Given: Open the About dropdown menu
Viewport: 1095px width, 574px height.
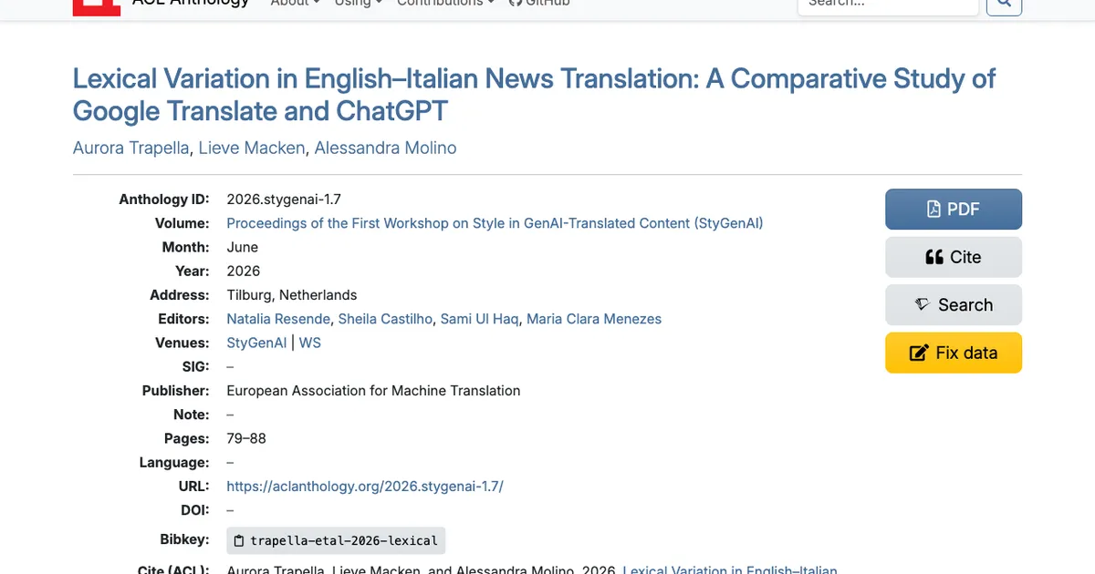Looking at the screenshot, I should [x=296, y=4].
